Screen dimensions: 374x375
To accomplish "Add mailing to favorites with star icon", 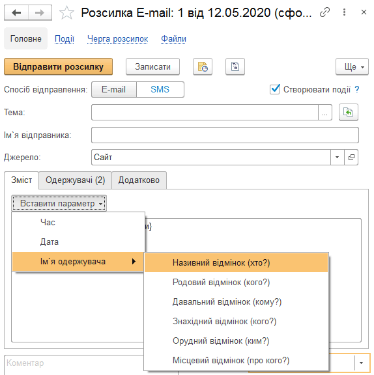I will click(x=66, y=13).
